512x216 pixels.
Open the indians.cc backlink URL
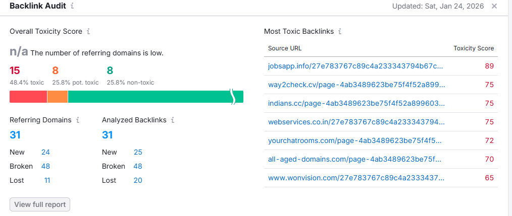coord(356,103)
